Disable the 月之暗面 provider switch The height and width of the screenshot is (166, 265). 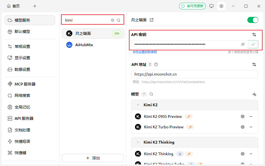[253, 20]
